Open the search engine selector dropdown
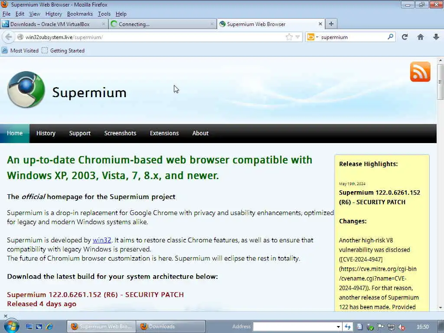The width and height of the screenshot is (444, 333). click(x=313, y=37)
